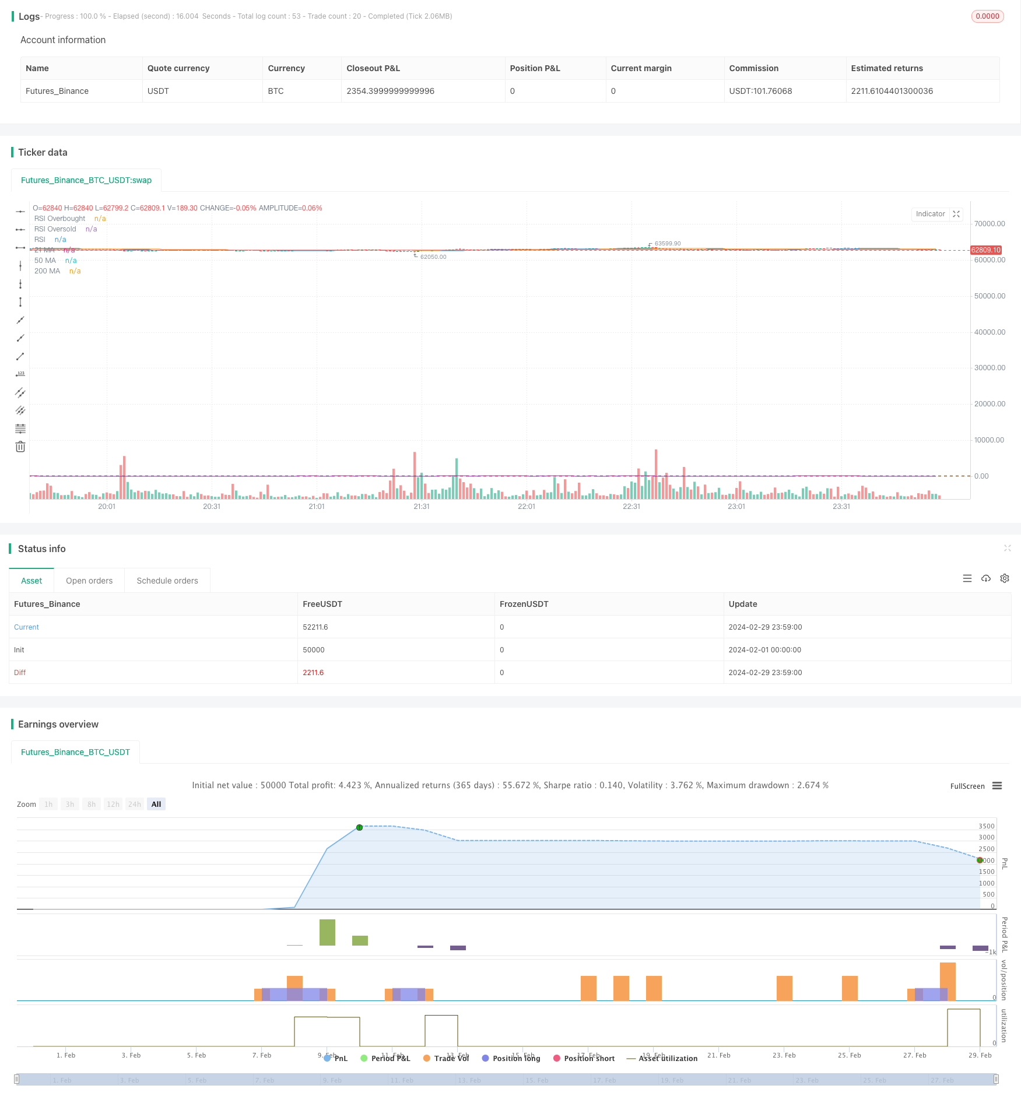Image resolution: width=1021 pixels, height=1103 pixels.
Task: Open the Status info gear settings
Action: [1005, 578]
